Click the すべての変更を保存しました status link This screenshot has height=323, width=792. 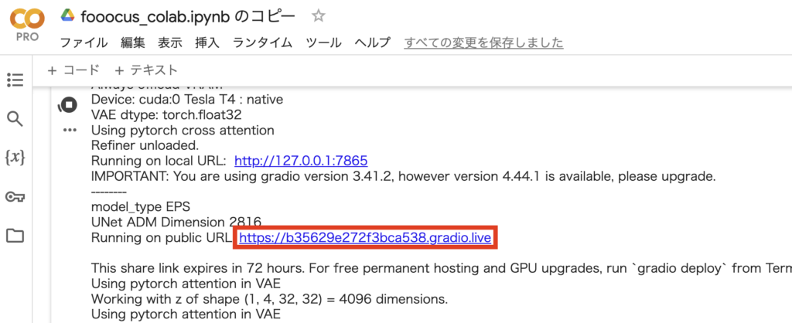pyautogui.click(x=483, y=42)
